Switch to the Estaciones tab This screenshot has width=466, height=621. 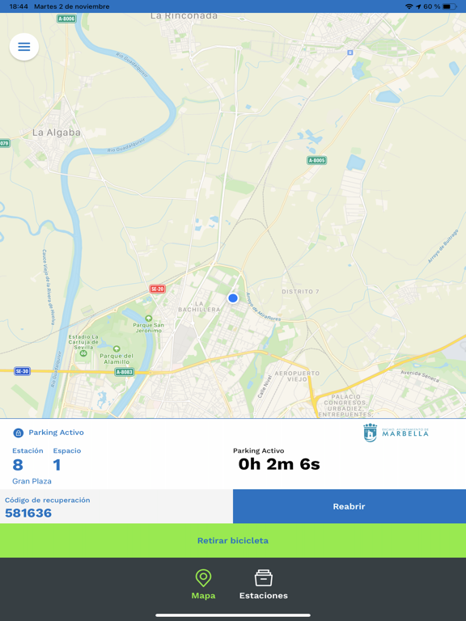pos(264,585)
